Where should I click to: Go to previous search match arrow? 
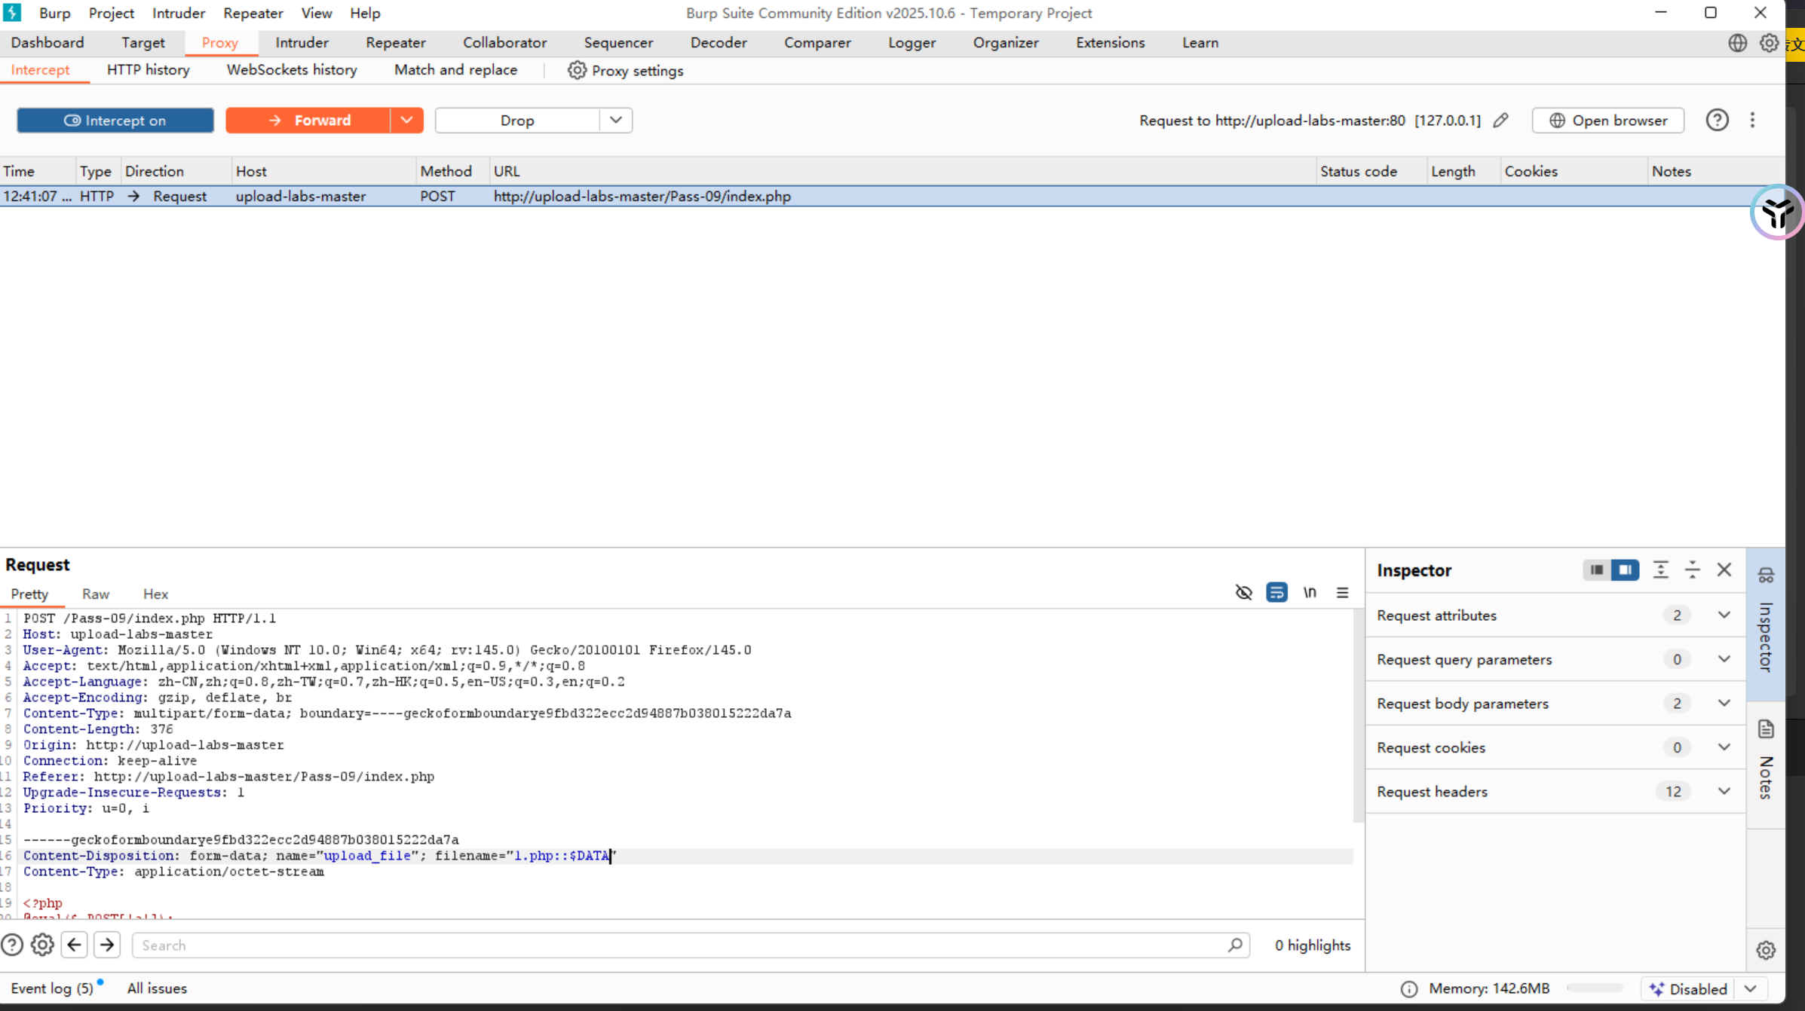(x=74, y=945)
